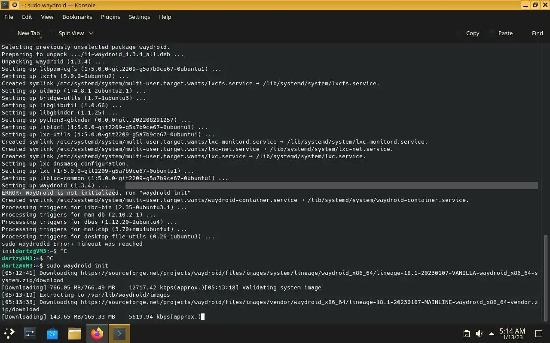The width and height of the screenshot is (550, 343).
Task: Open the Settings menu
Action: click(140, 17)
